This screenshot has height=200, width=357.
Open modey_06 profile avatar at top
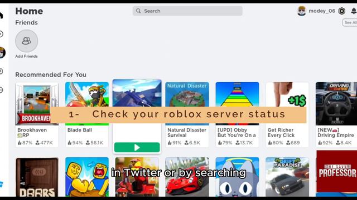[302, 11]
